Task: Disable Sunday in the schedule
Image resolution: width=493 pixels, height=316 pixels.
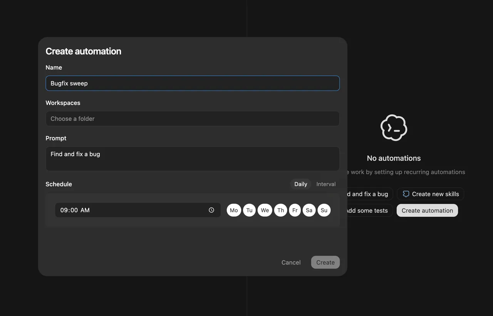Action: coord(324,210)
